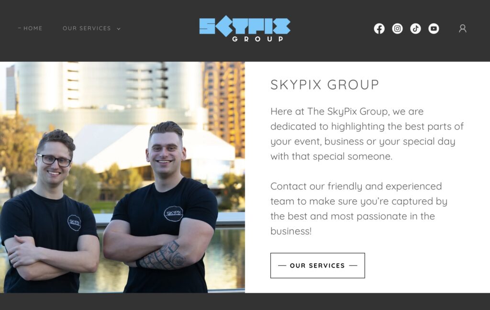
Task: Click the SKYPIX GROUP heading text
Action: (325, 85)
